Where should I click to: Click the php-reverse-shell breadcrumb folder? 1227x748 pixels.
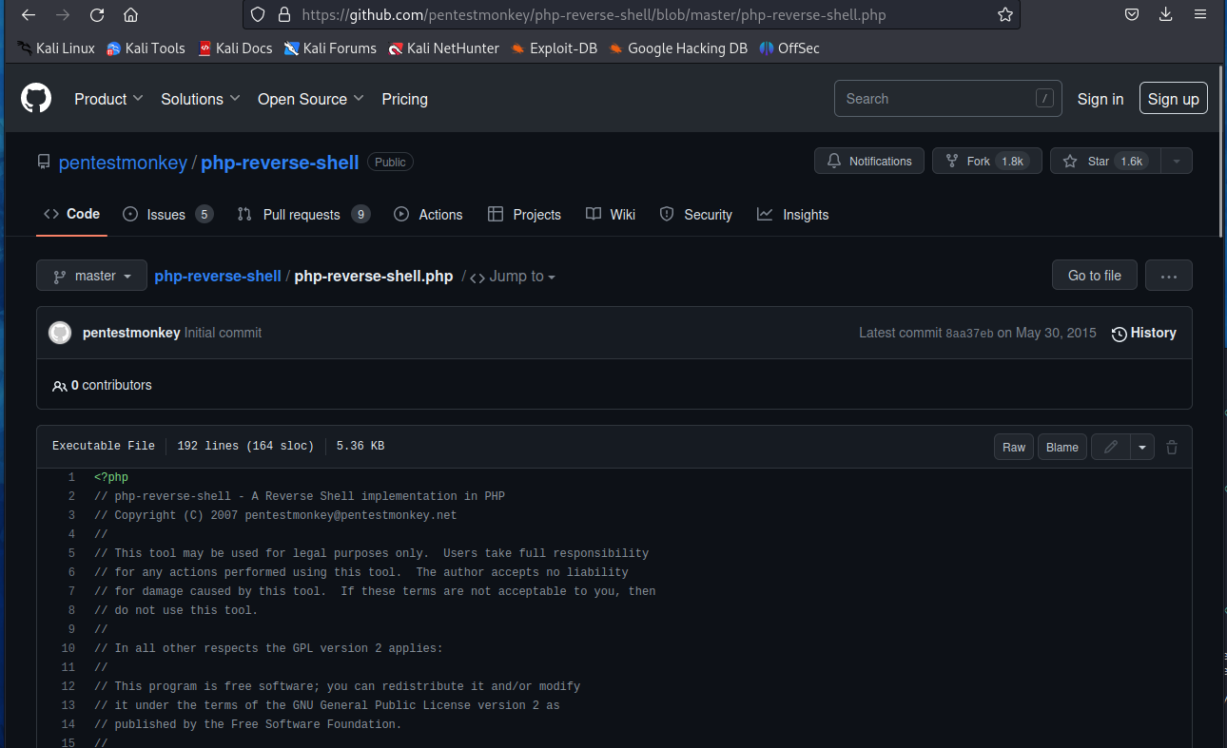pos(218,276)
